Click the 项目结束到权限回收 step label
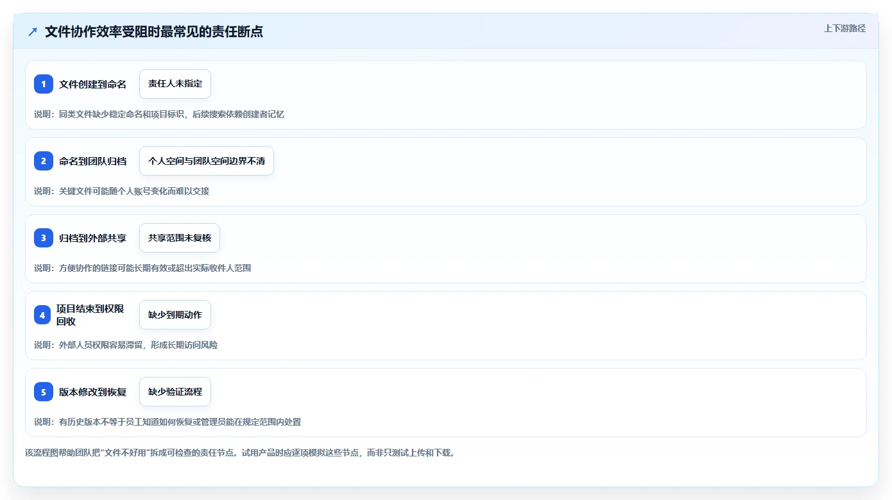The image size is (892, 500). point(90,315)
